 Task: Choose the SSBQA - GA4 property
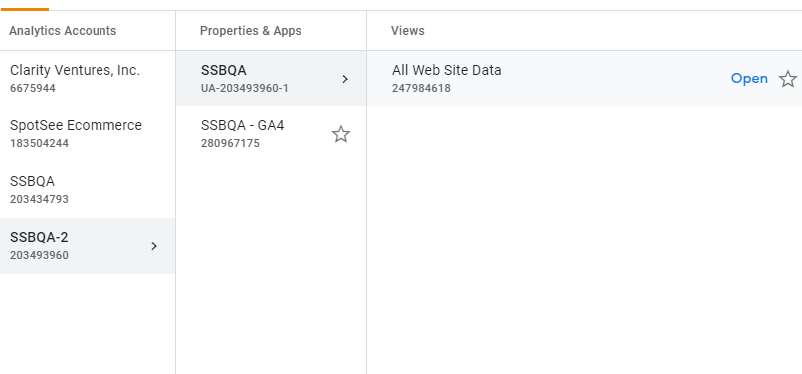271,134
